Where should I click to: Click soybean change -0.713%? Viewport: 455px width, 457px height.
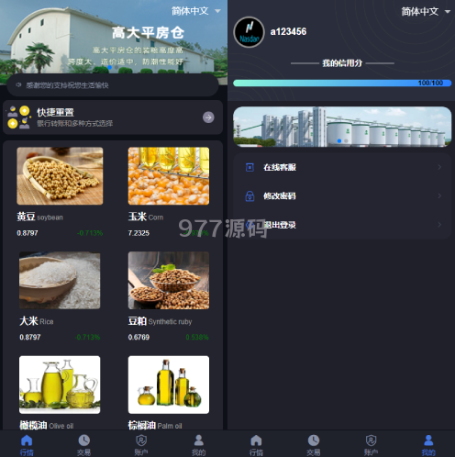pyautogui.click(x=90, y=233)
